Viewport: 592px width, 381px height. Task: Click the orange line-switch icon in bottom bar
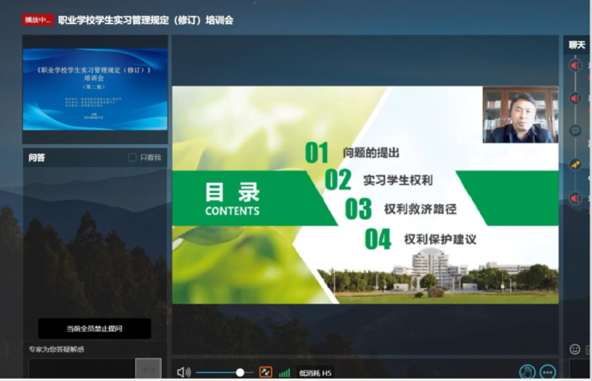(266, 372)
